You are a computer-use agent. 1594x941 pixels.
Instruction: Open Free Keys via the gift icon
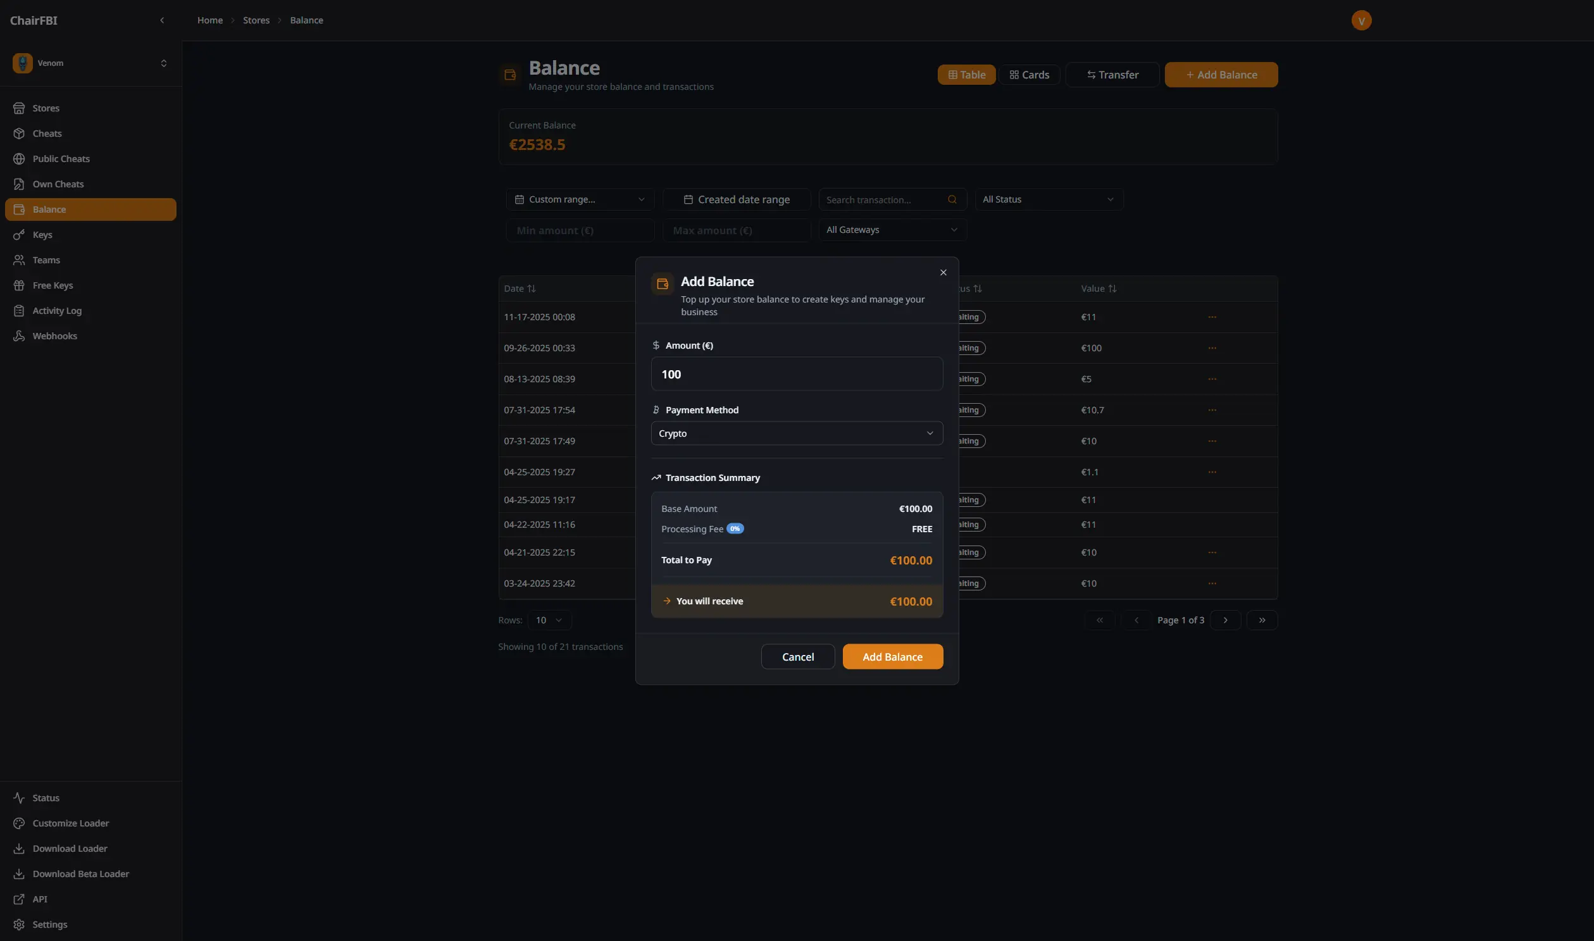19,285
